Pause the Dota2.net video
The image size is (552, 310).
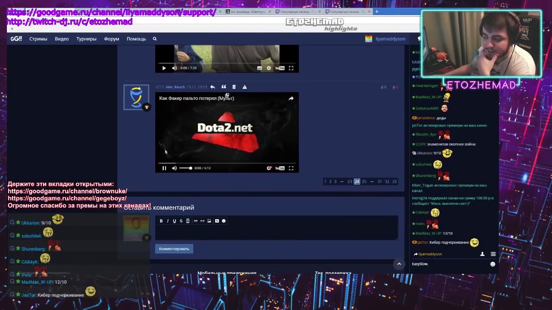point(164,168)
